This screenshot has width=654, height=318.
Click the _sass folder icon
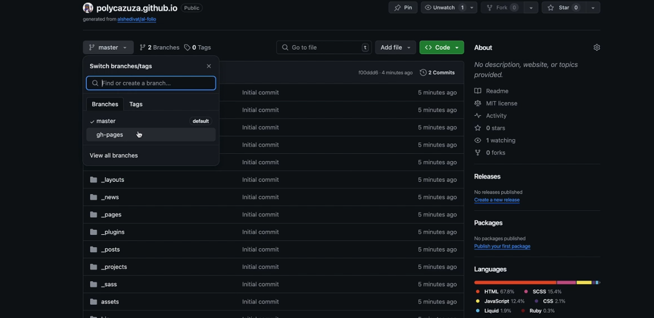(x=94, y=284)
